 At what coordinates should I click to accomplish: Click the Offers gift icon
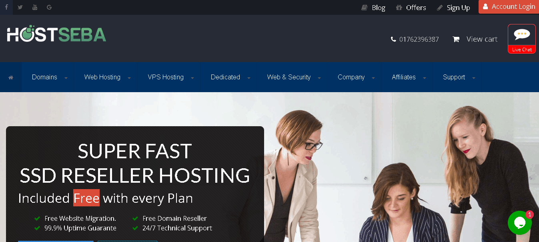tap(399, 8)
